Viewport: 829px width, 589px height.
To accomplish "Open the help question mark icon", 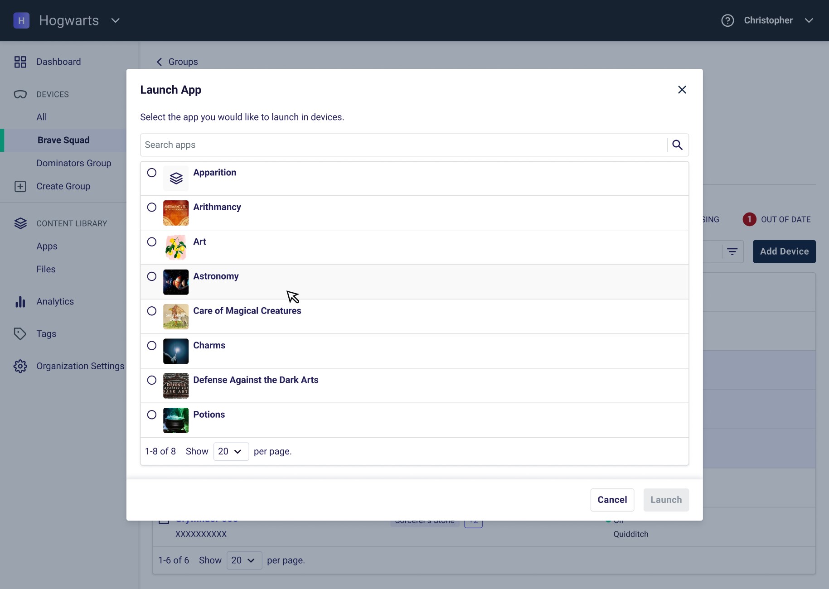I will tap(727, 20).
